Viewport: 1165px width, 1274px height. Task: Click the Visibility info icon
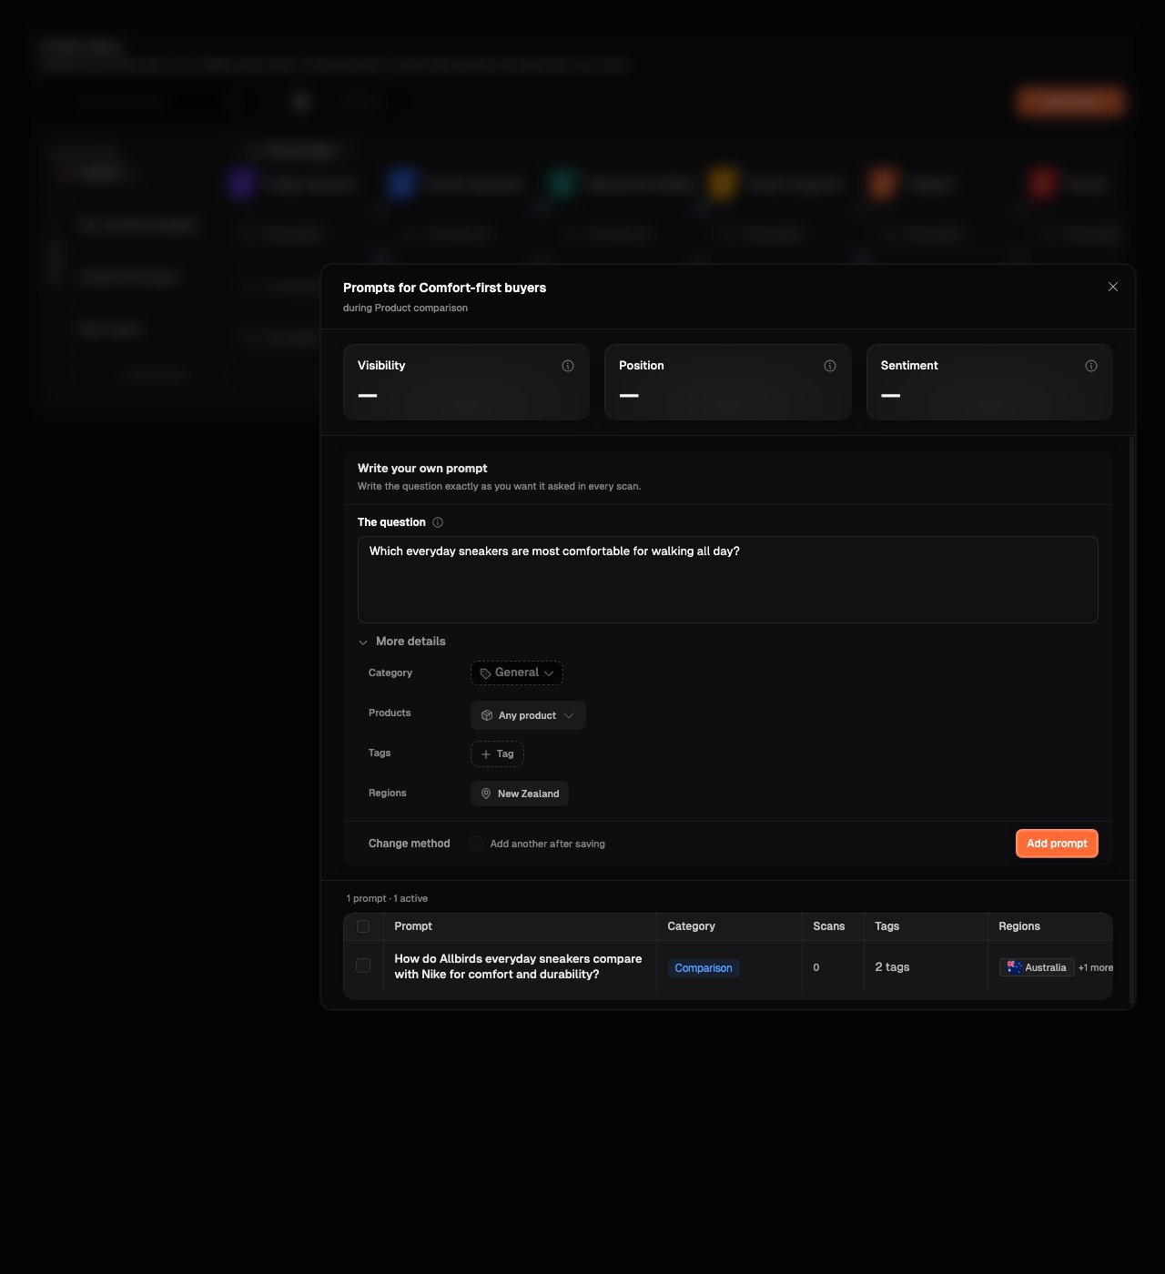point(568,366)
